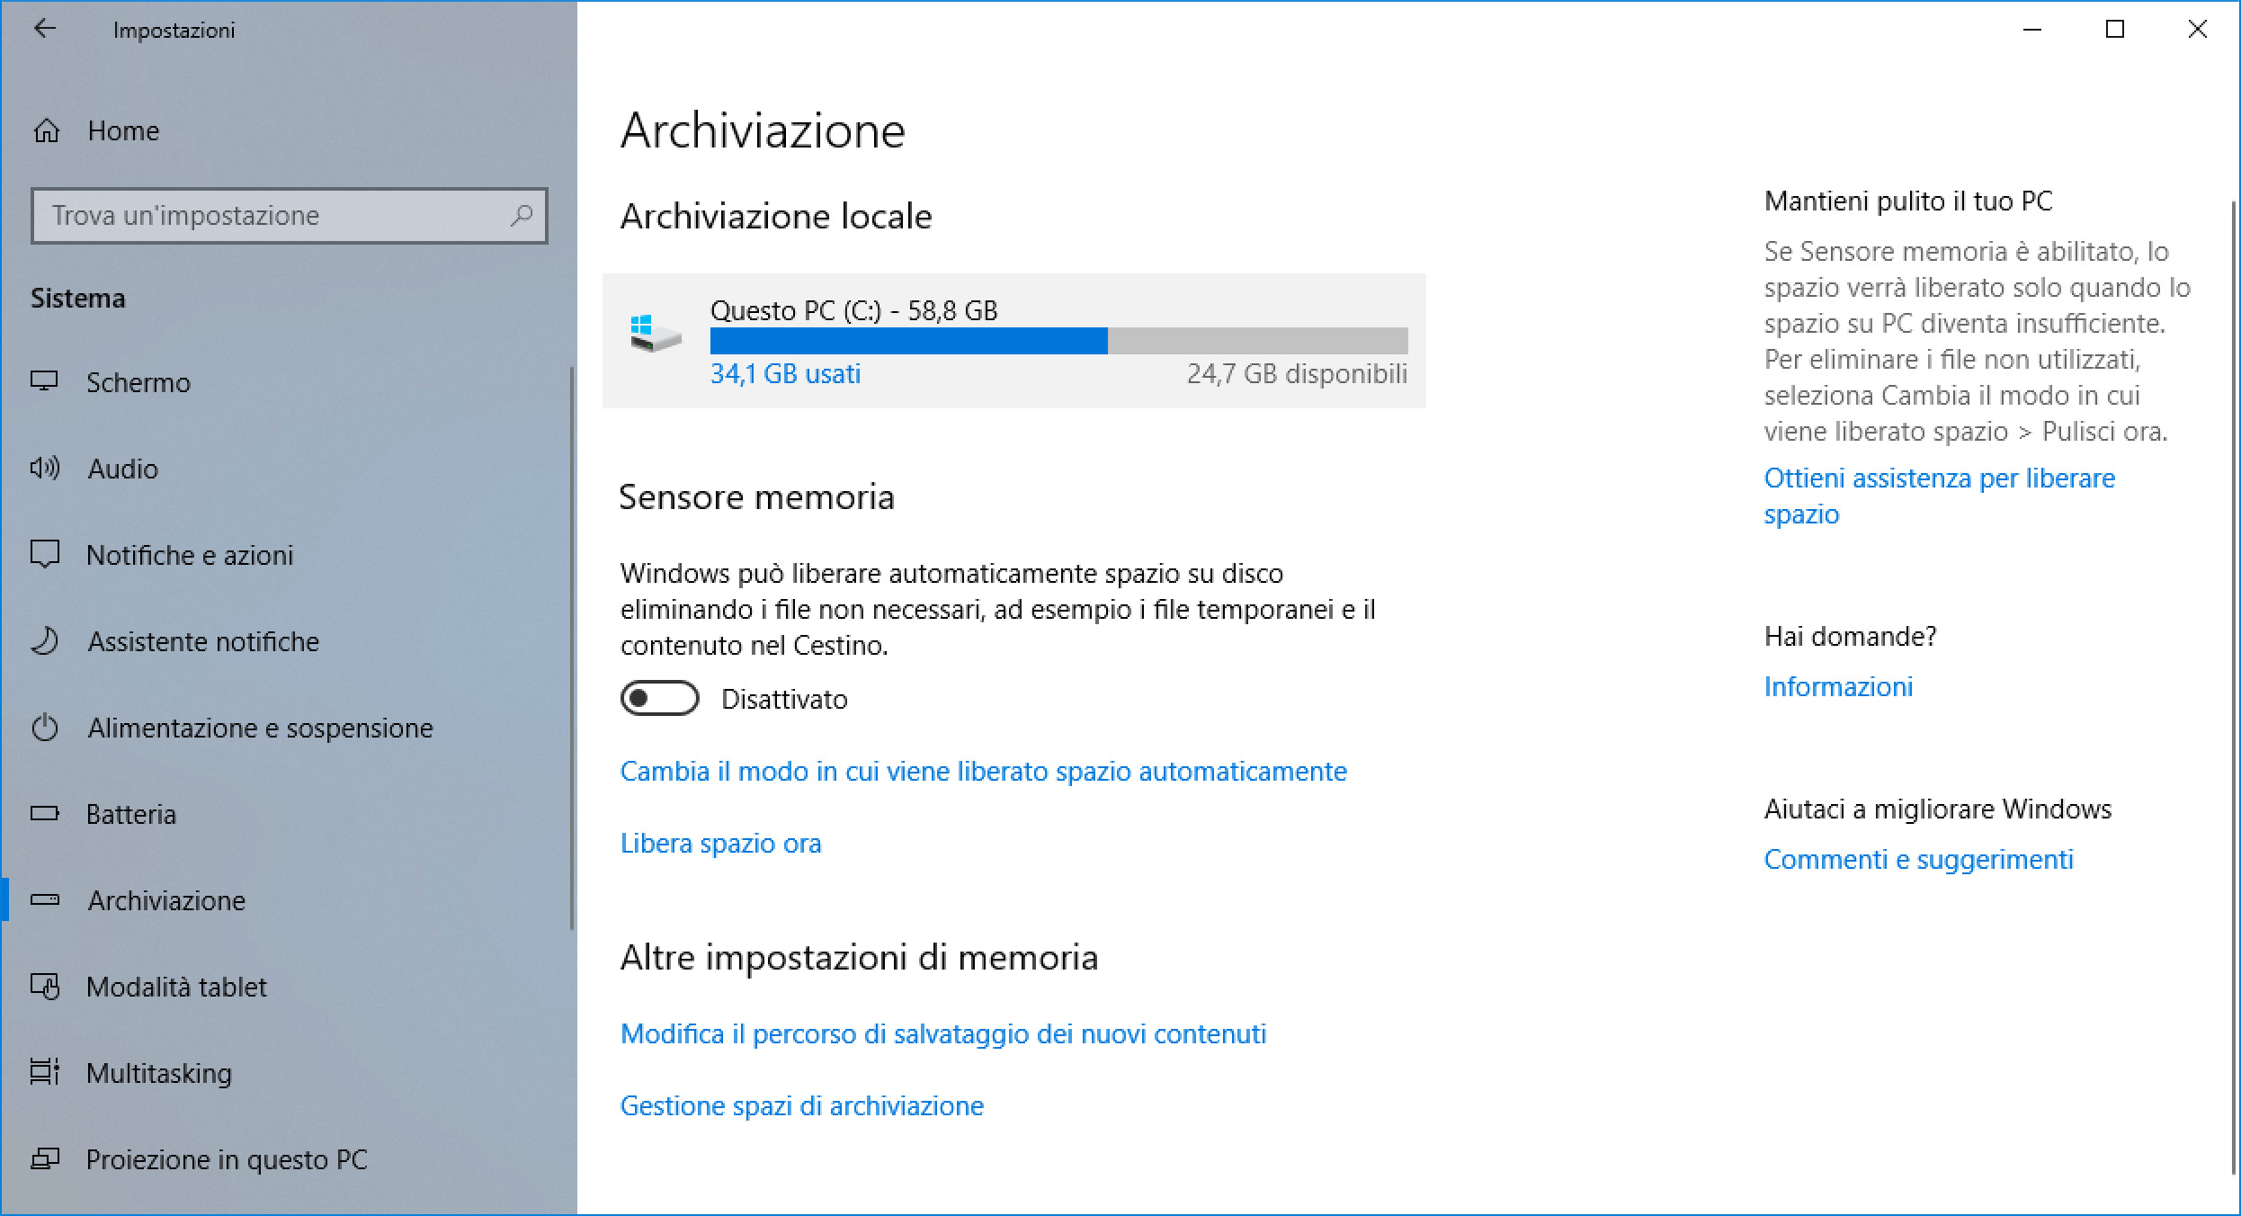Click the Modalità tablet icon
The width and height of the screenshot is (2241, 1216).
(x=45, y=987)
